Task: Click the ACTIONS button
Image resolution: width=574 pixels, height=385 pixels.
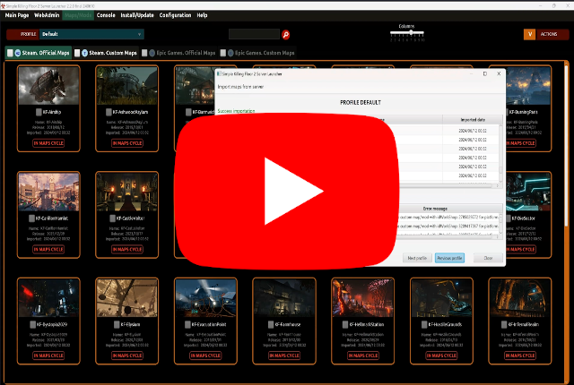Action: pyautogui.click(x=552, y=34)
